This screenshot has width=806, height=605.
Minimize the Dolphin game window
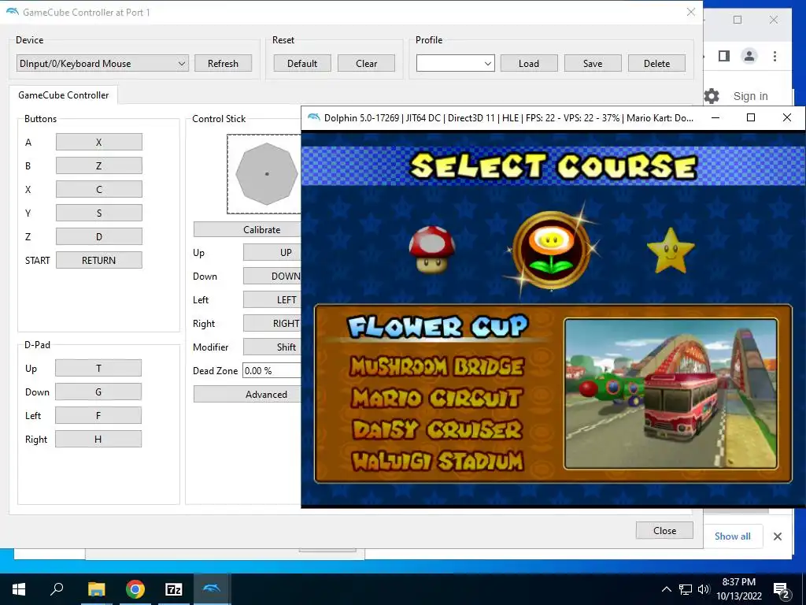click(x=715, y=118)
